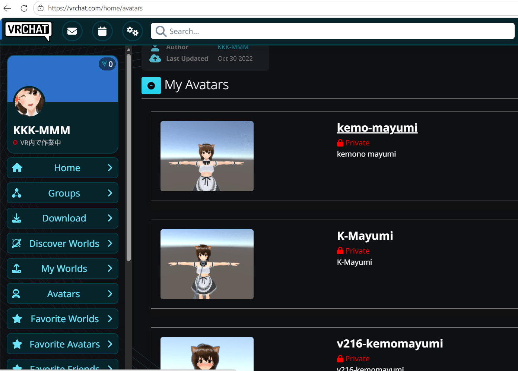Expand the Home chevron arrow

[110, 168]
